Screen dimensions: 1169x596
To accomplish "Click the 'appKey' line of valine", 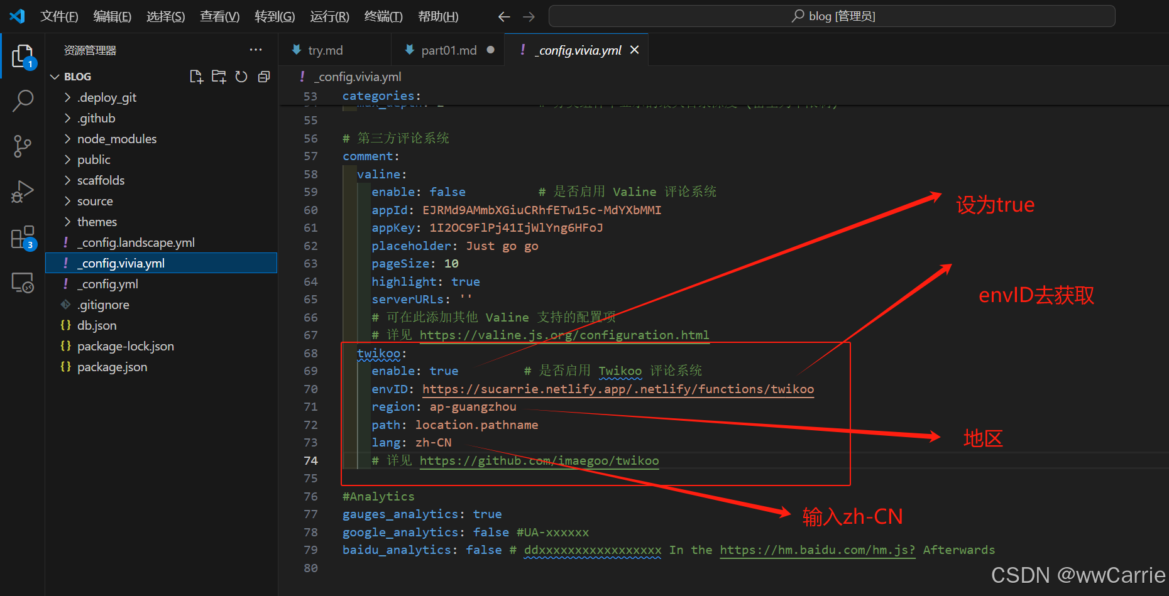I will coord(487,228).
